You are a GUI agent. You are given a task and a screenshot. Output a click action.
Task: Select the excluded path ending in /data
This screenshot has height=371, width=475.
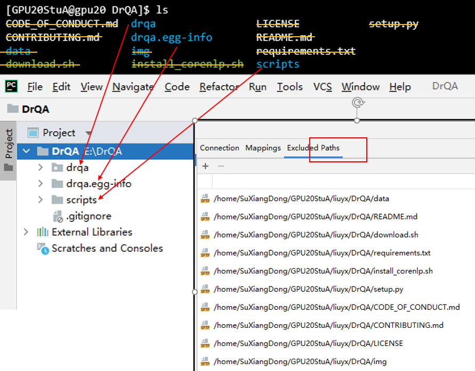(x=301, y=199)
